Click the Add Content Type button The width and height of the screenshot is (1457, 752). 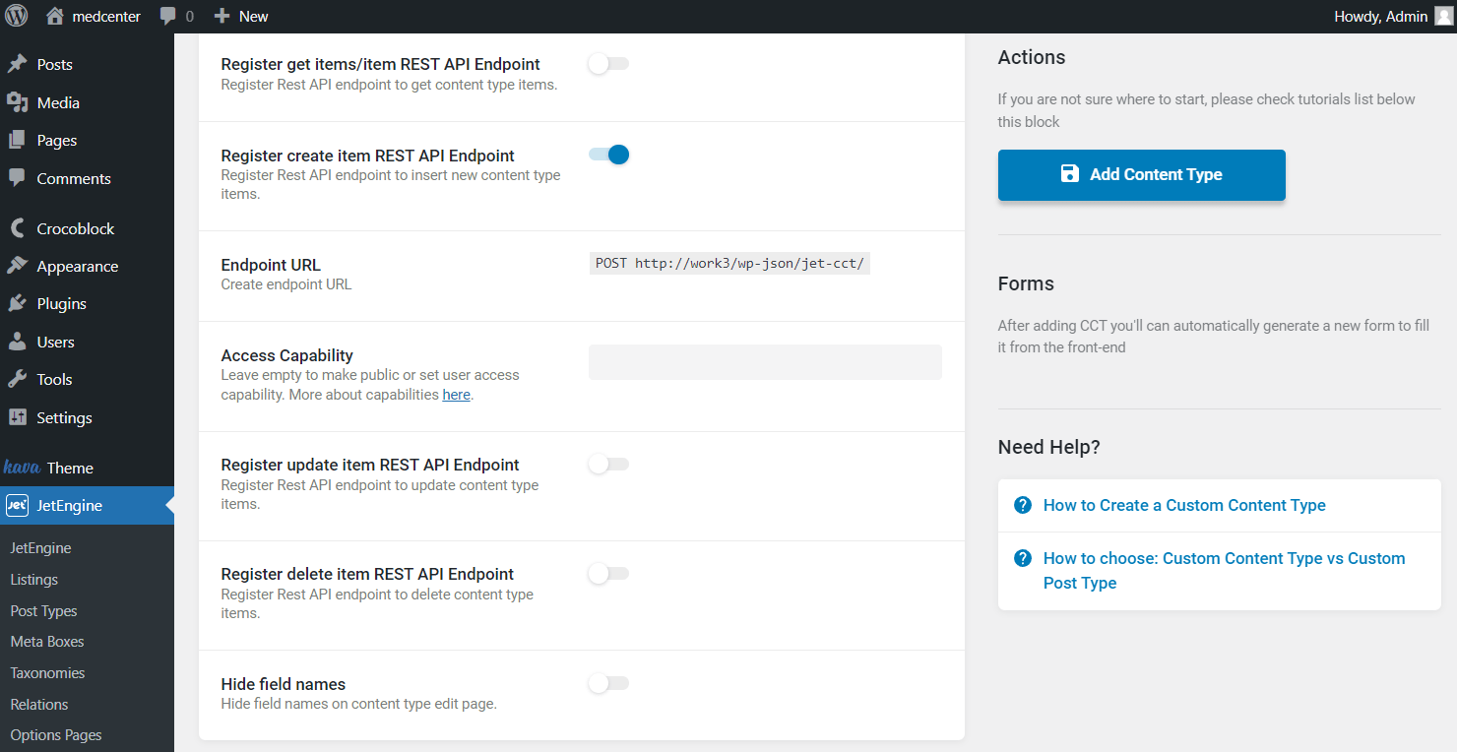click(x=1141, y=174)
